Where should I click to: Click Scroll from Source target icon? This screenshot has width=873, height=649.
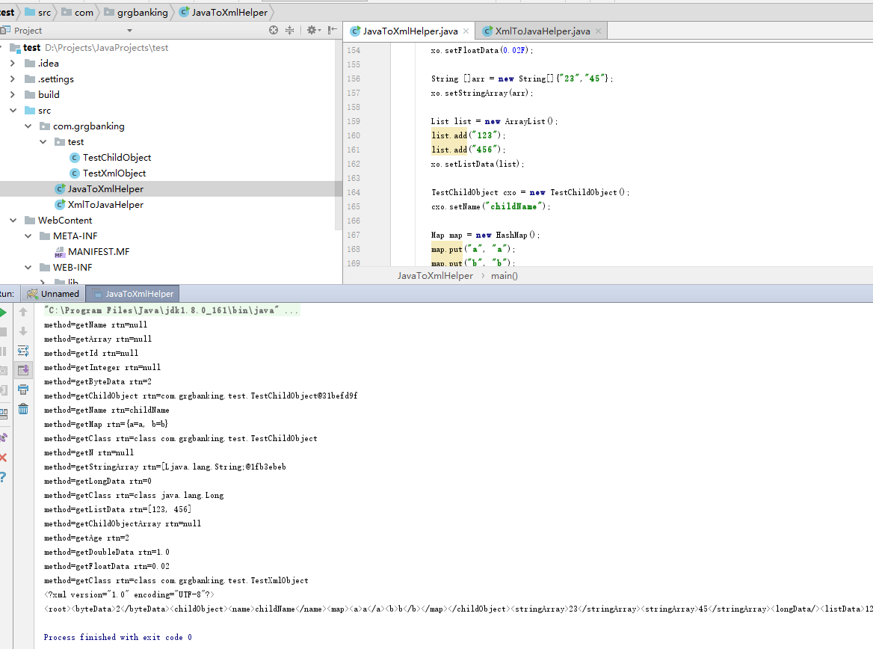pyautogui.click(x=274, y=30)
